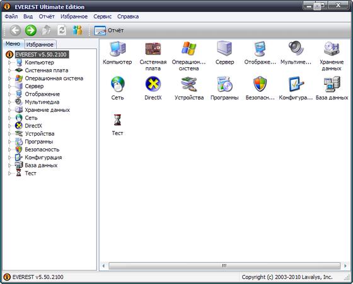Image resolution: width=353 pixels, height=284 pixels.
Task: Expand the Мультимедиа tree node
Action: coord(9,102)
